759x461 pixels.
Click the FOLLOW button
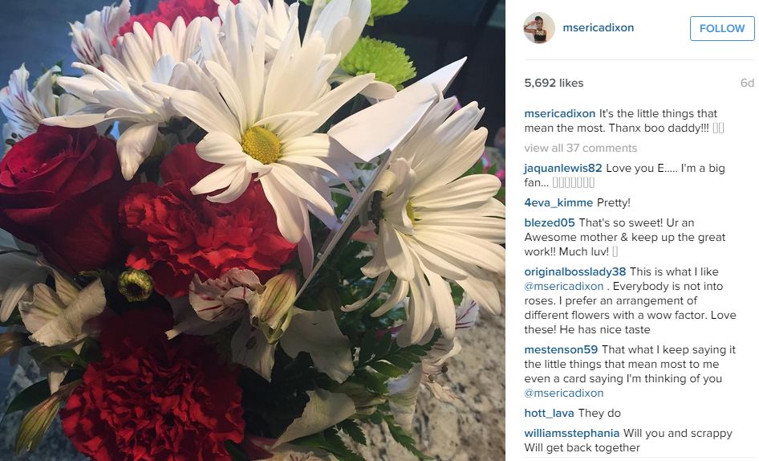coord(722,28)
